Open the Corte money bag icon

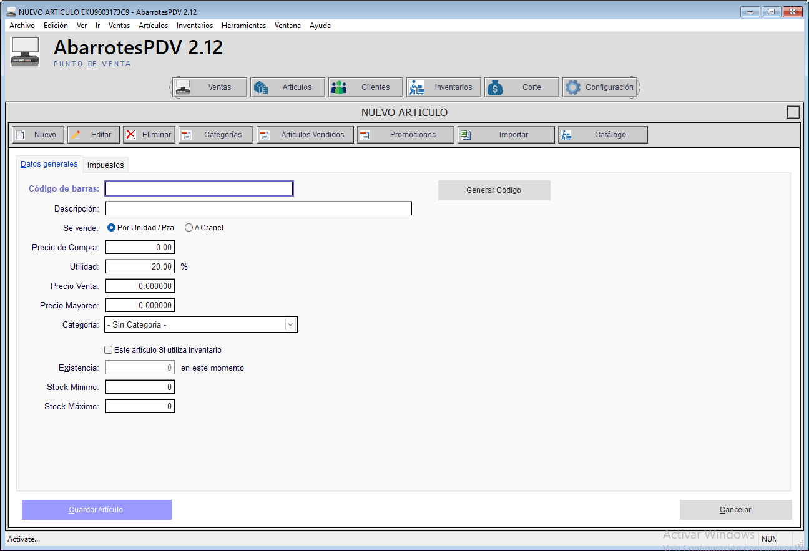pos(494,87)
